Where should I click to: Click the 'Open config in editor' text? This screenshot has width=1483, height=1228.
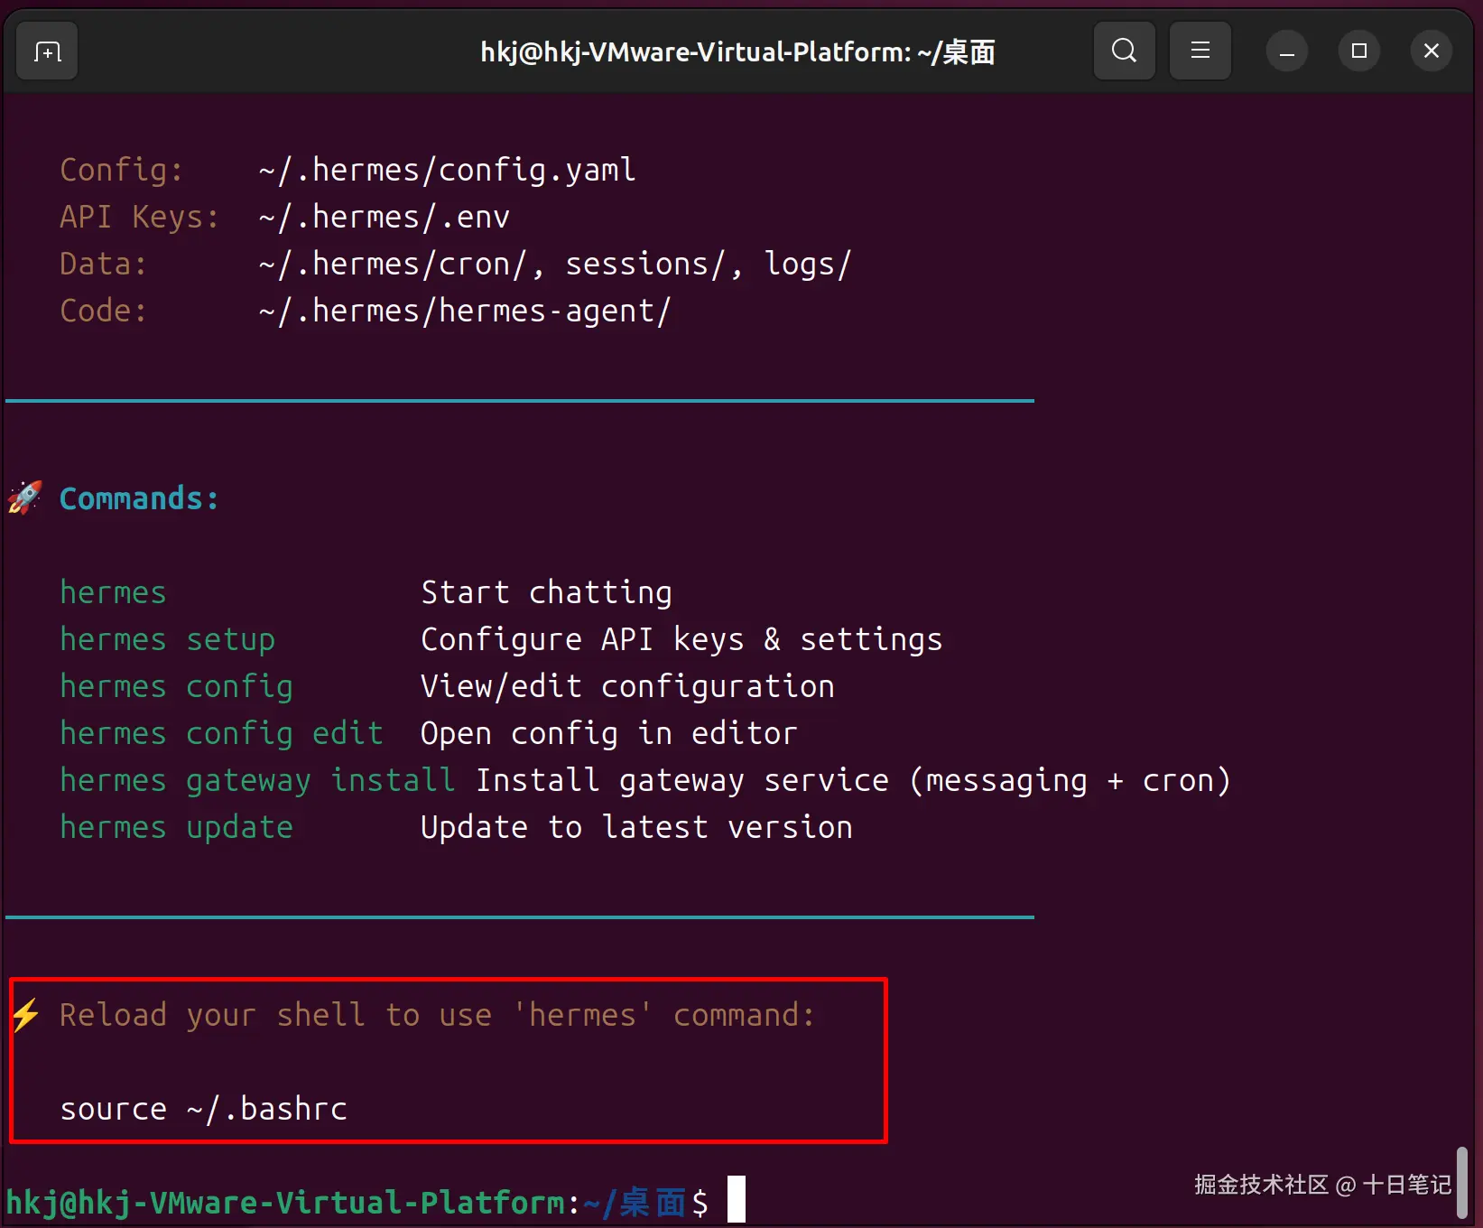pyautogui.click(x=610, y=733)
